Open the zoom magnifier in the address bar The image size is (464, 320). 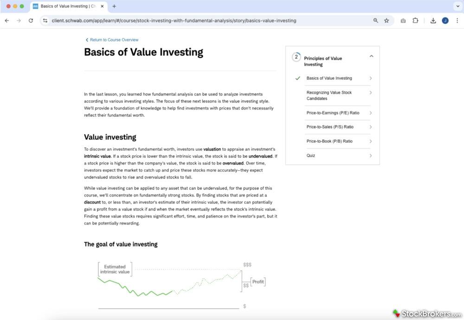coord(376,20)
